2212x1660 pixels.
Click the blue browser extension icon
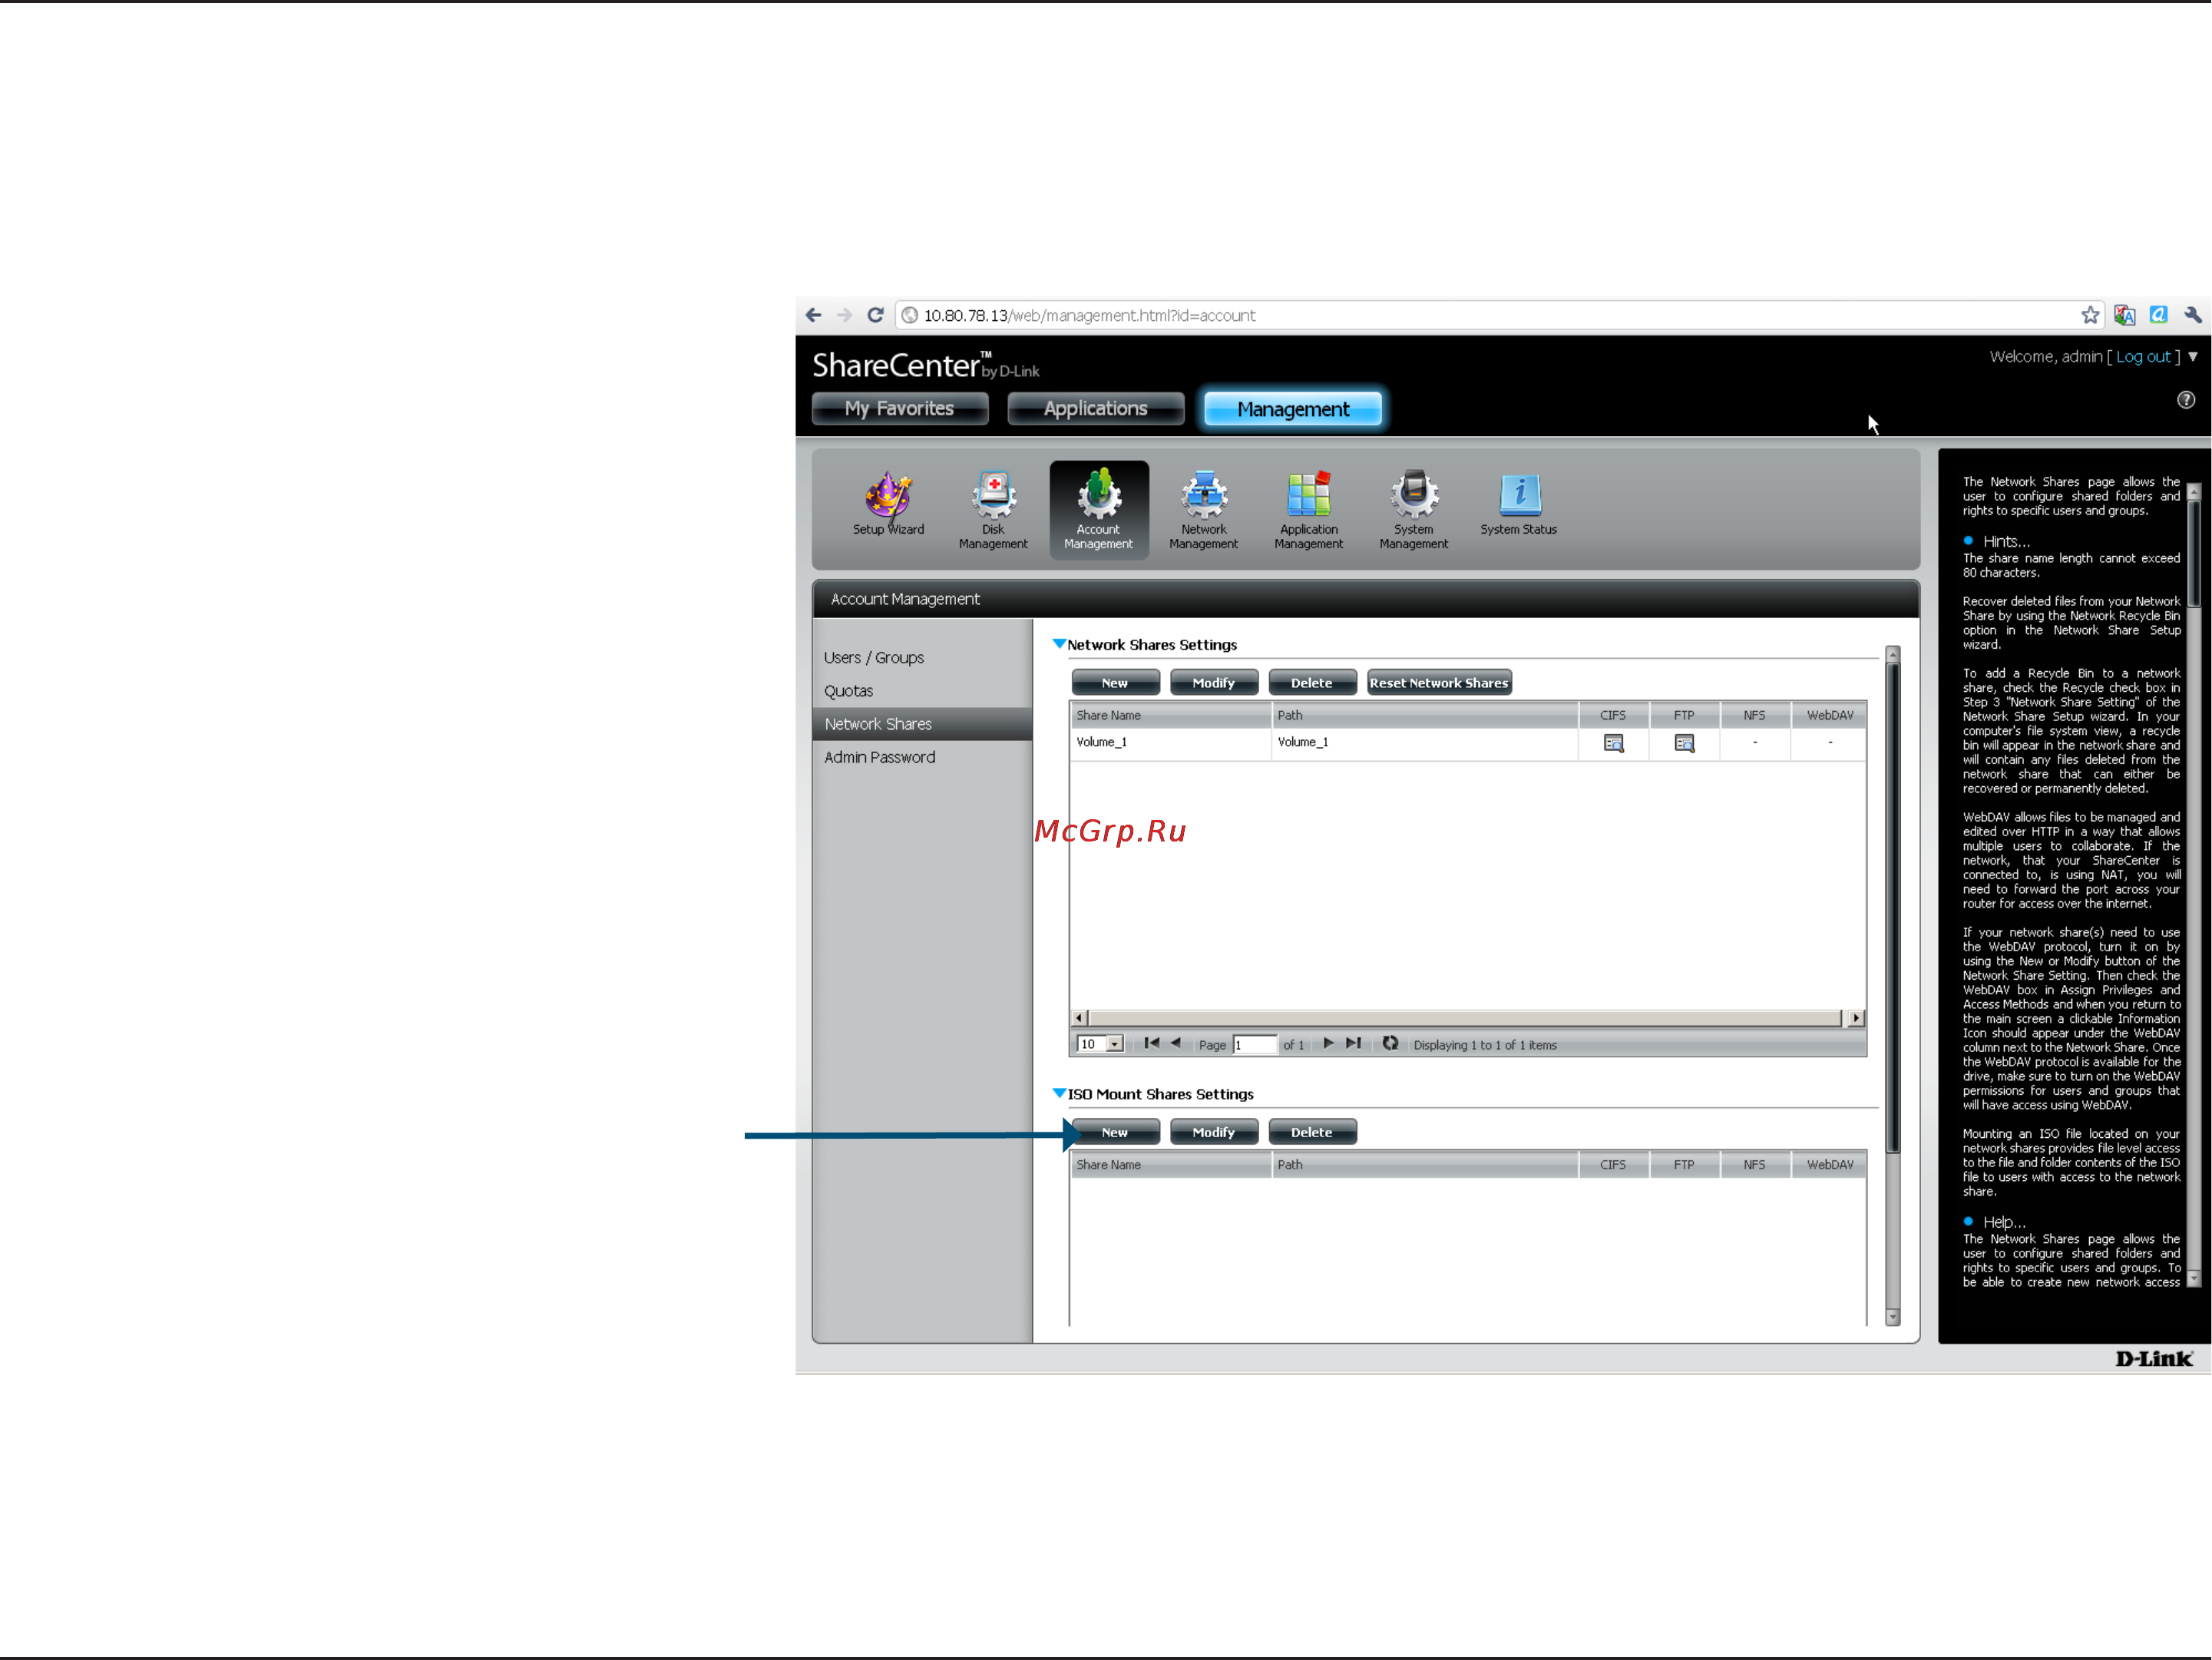[2158, 315]
